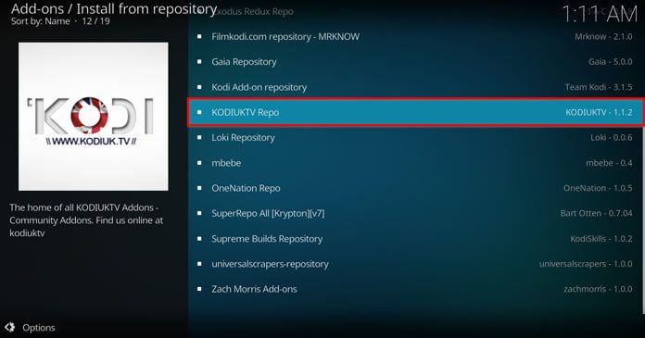645x338 pixels.
Task: Choose Gaia Repository from list
Action: (x=415, y=62)
